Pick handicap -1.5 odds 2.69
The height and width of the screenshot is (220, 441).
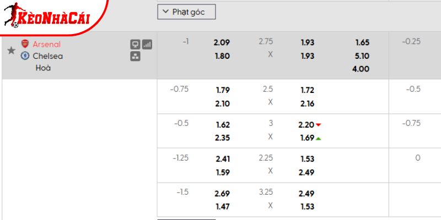[223, 193]
